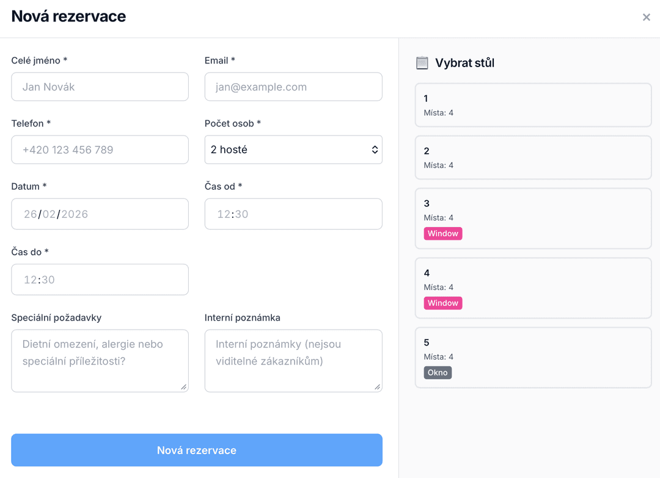The width and height of the screenshot is (660, 478).
Task: Click the gray Okno badge on table 5
Action: click(x=438, y=373)
